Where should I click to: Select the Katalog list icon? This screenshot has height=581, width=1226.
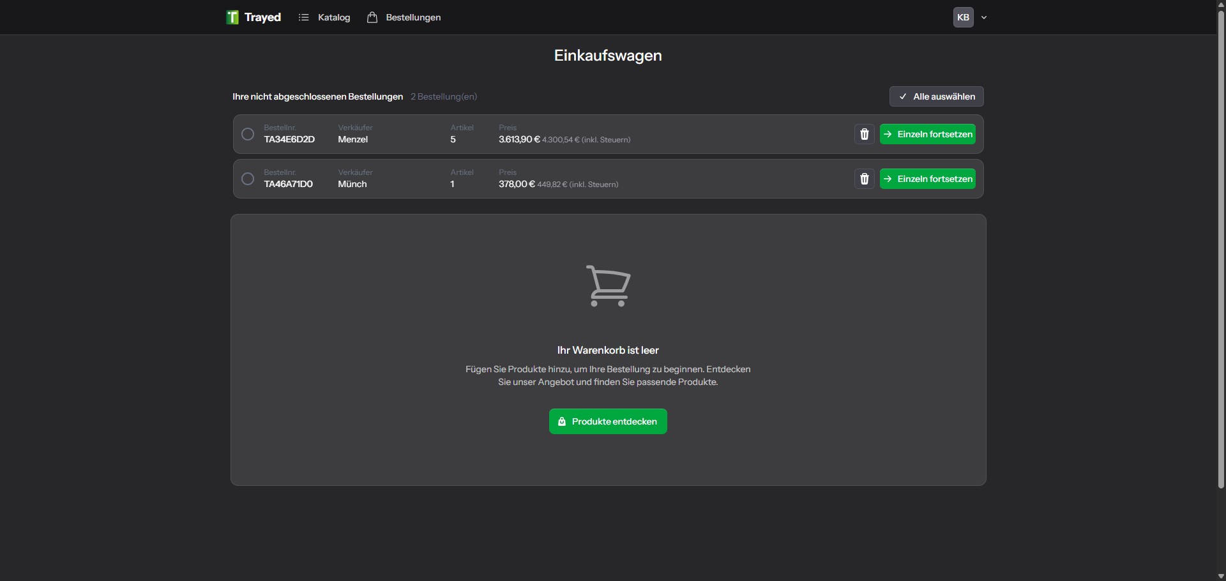[x=304, y=17]
